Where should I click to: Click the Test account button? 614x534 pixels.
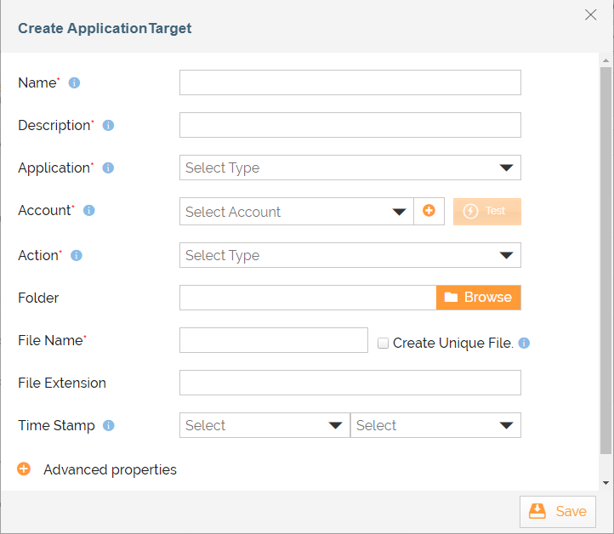click(x=487, y=212)
